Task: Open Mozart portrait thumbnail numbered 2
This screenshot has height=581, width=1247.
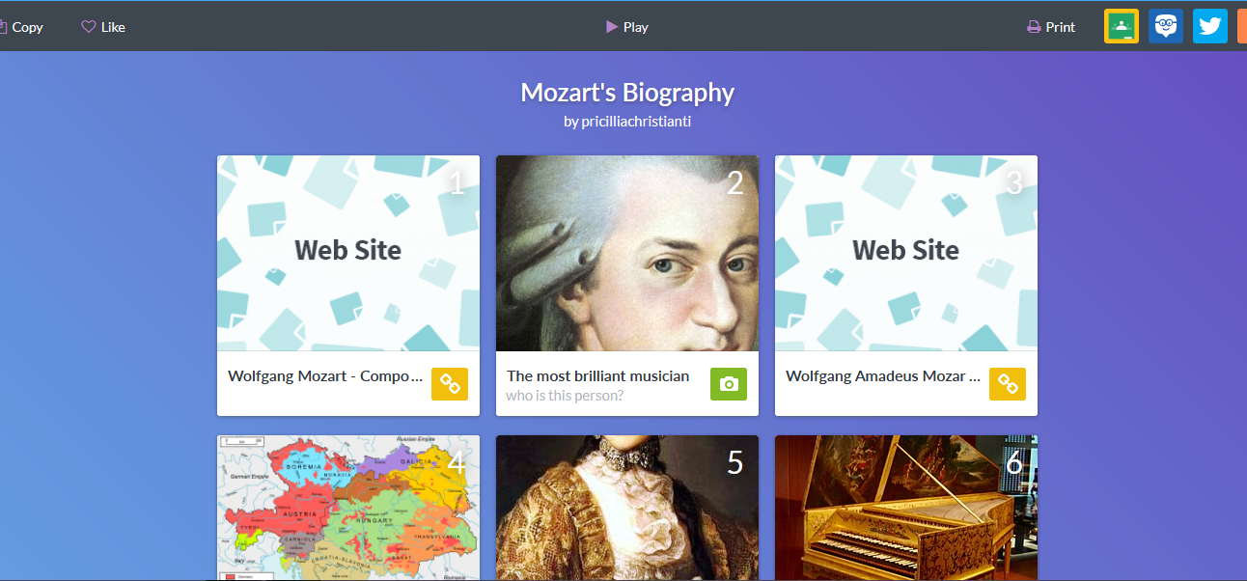Action: click(x=627, y=254)
